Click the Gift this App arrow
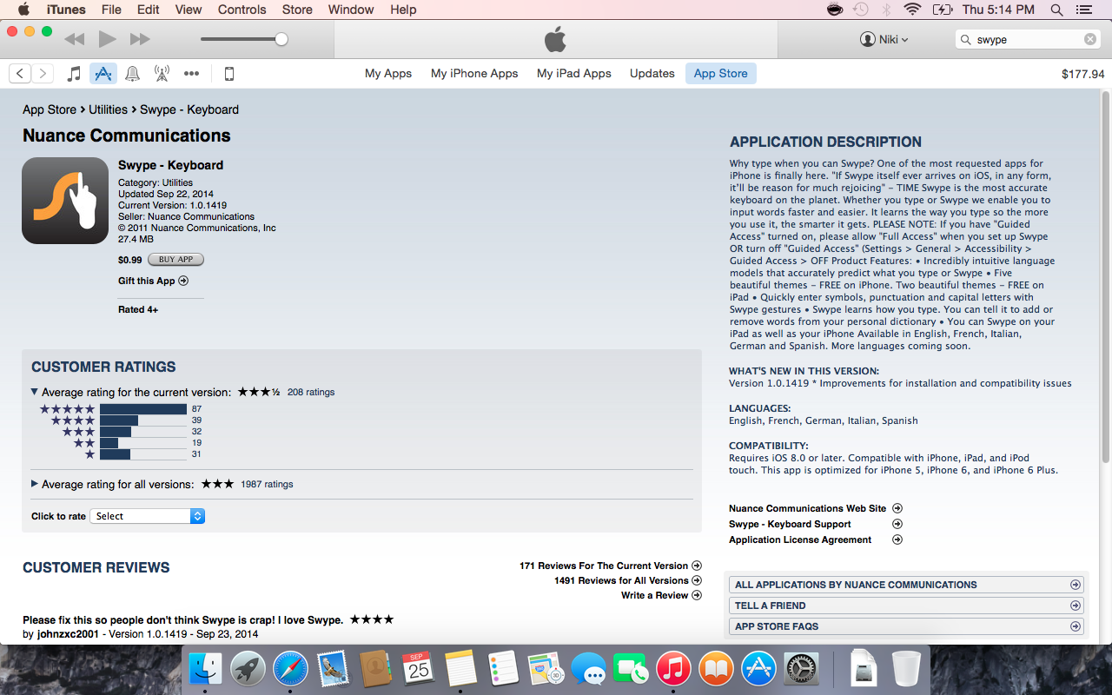The image size is (1112, 695). 183,281
